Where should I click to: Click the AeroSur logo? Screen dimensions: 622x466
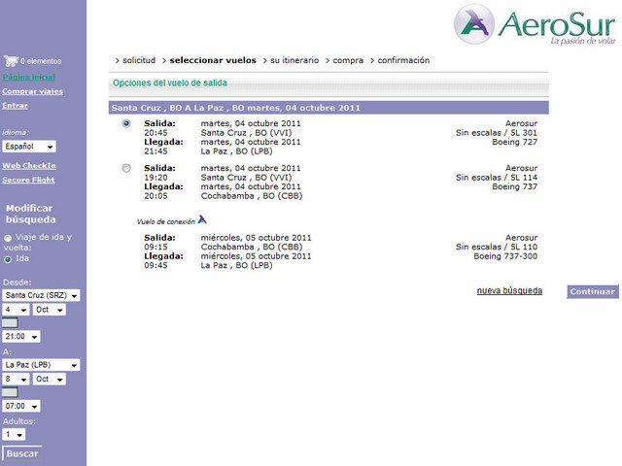pyautogui.click(x=536, y=25)
